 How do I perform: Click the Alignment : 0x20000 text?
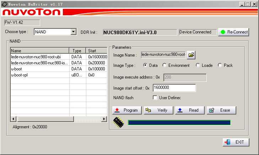click(30, 127)
